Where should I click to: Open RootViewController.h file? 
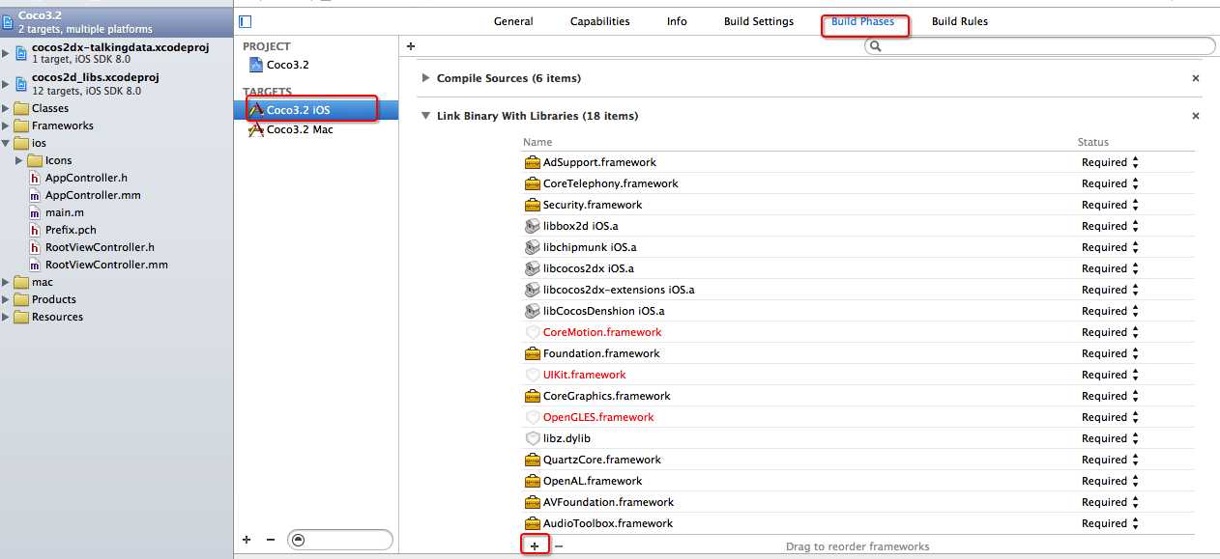[x=91, y=247]
